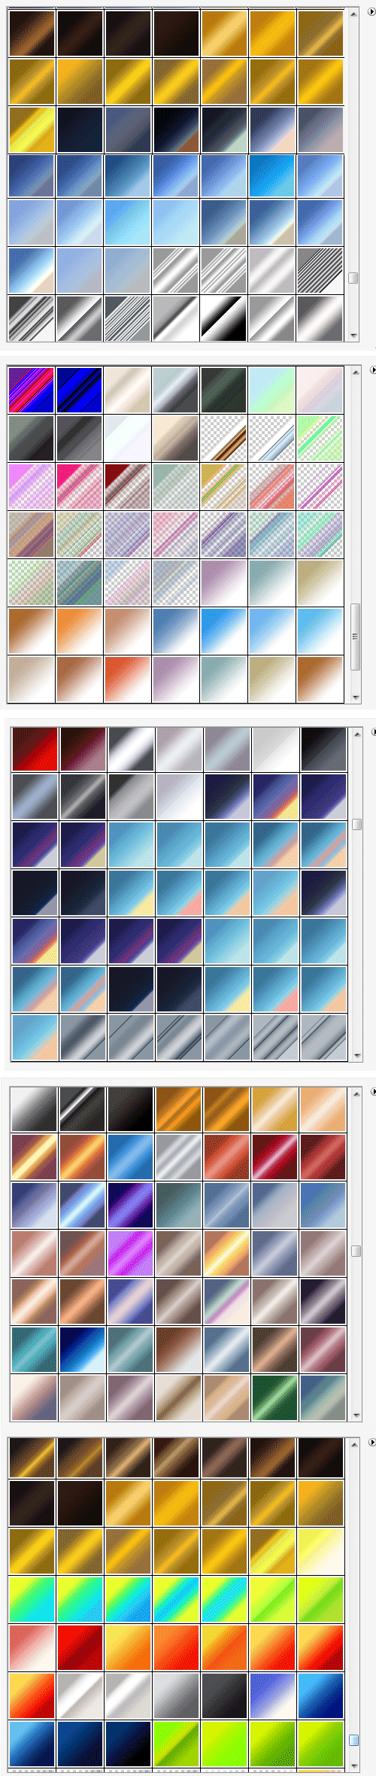Open the flyout arrow of the fourth gradient panel

[x=373, y=1091]
